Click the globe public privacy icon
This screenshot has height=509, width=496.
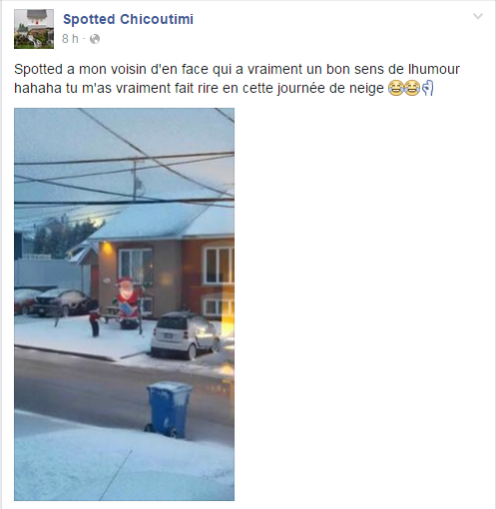(95, 39)
